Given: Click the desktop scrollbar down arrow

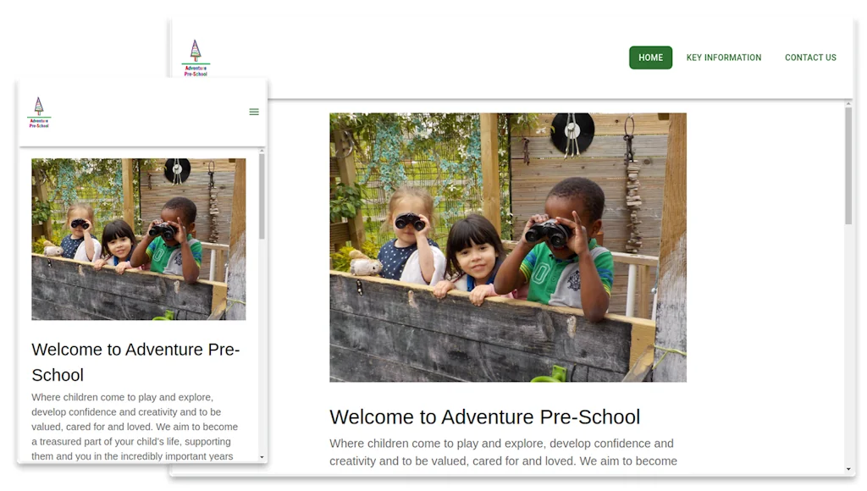Looking at the screenshot, I should [848, 470].
